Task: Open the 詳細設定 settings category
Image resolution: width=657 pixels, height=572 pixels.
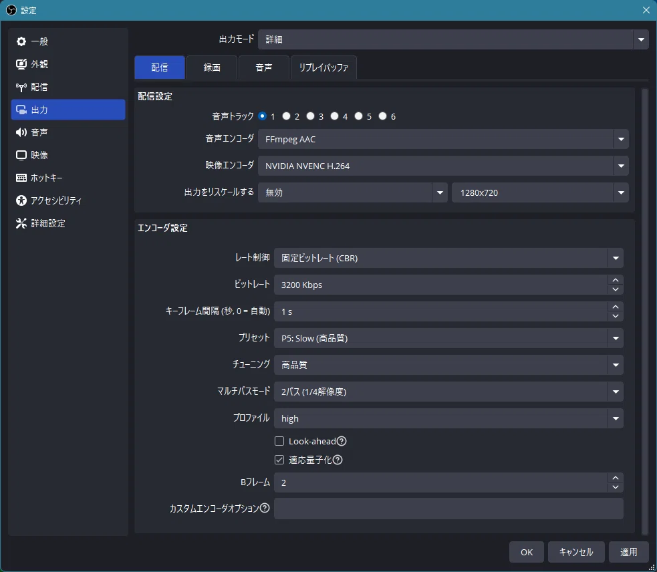Action: [68, 223]
